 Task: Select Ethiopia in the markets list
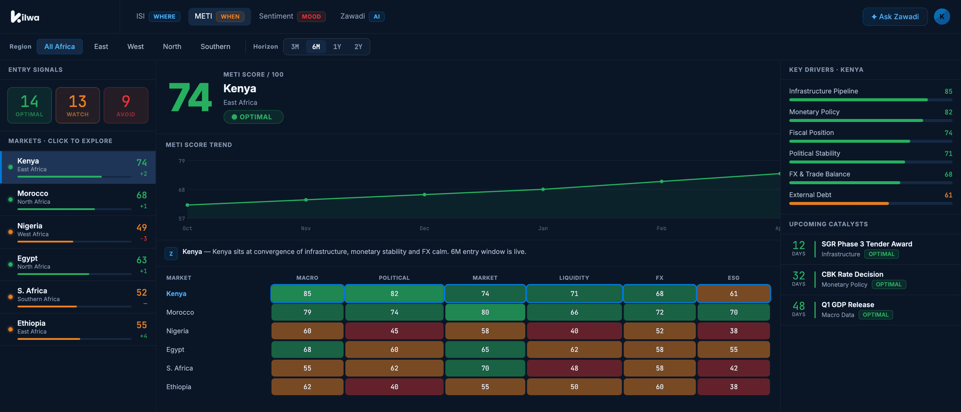coord(78,329)
